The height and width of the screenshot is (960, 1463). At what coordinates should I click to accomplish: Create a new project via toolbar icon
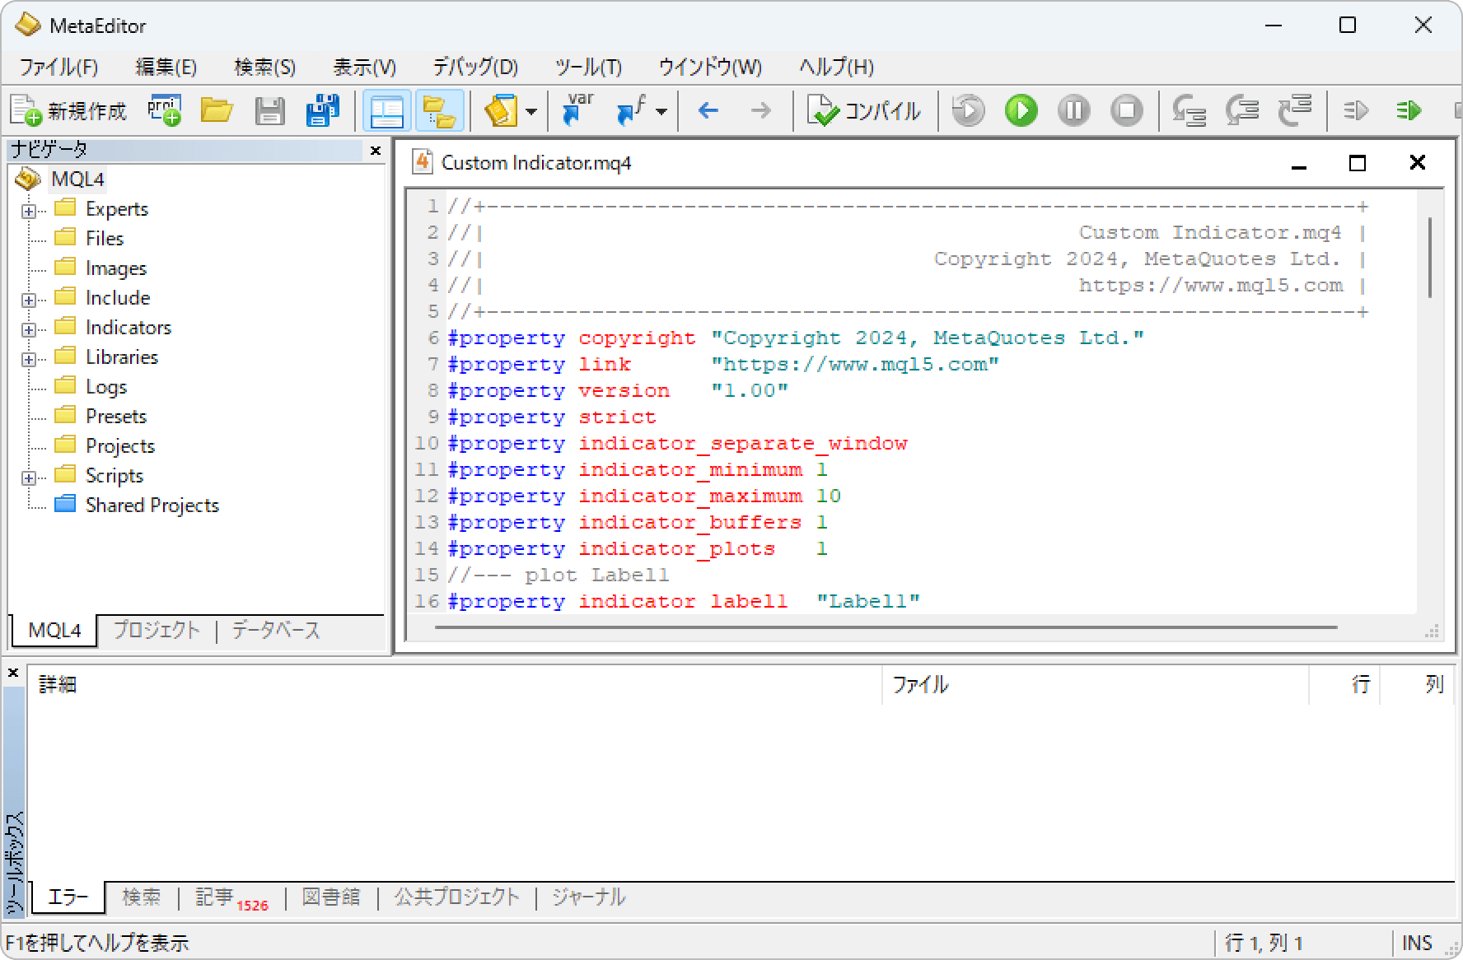pyautogui.click(x=165, y=110)
